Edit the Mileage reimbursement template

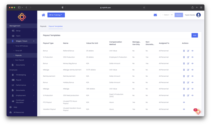[x=188, y=70]
